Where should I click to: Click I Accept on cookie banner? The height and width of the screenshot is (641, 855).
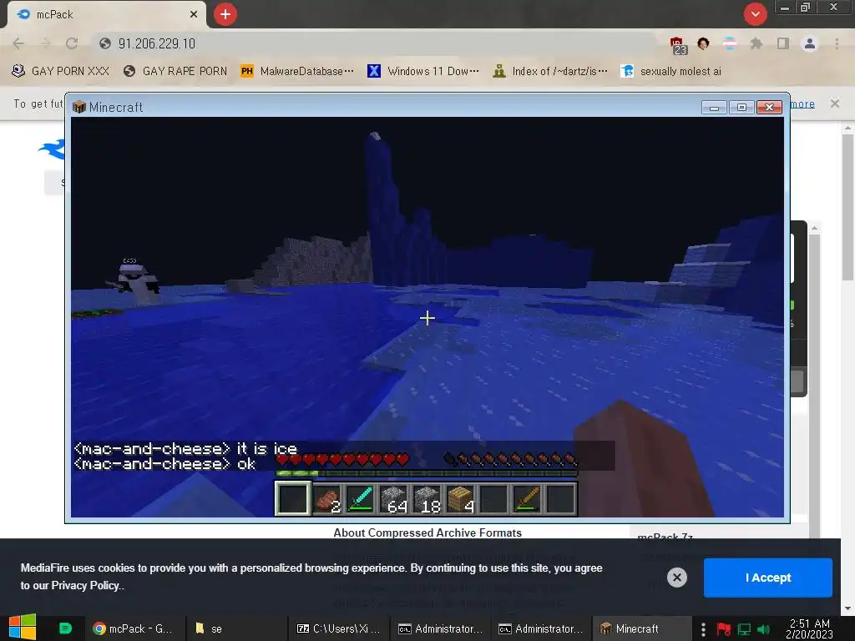[768, 578]
